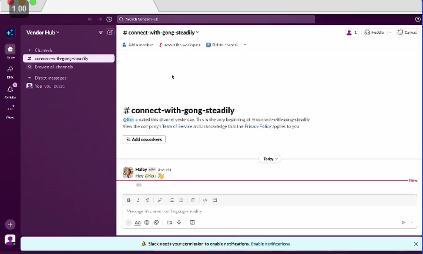The image size is (423, 254).
Task: Open the Vendor Hub workspace dropdown
Action: [x=43, y=32]
